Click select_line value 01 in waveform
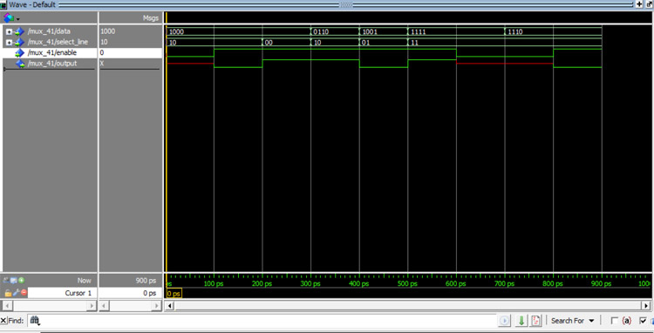Screen dimensions: 654x333 pyautogui.click(x=365, y=43)
